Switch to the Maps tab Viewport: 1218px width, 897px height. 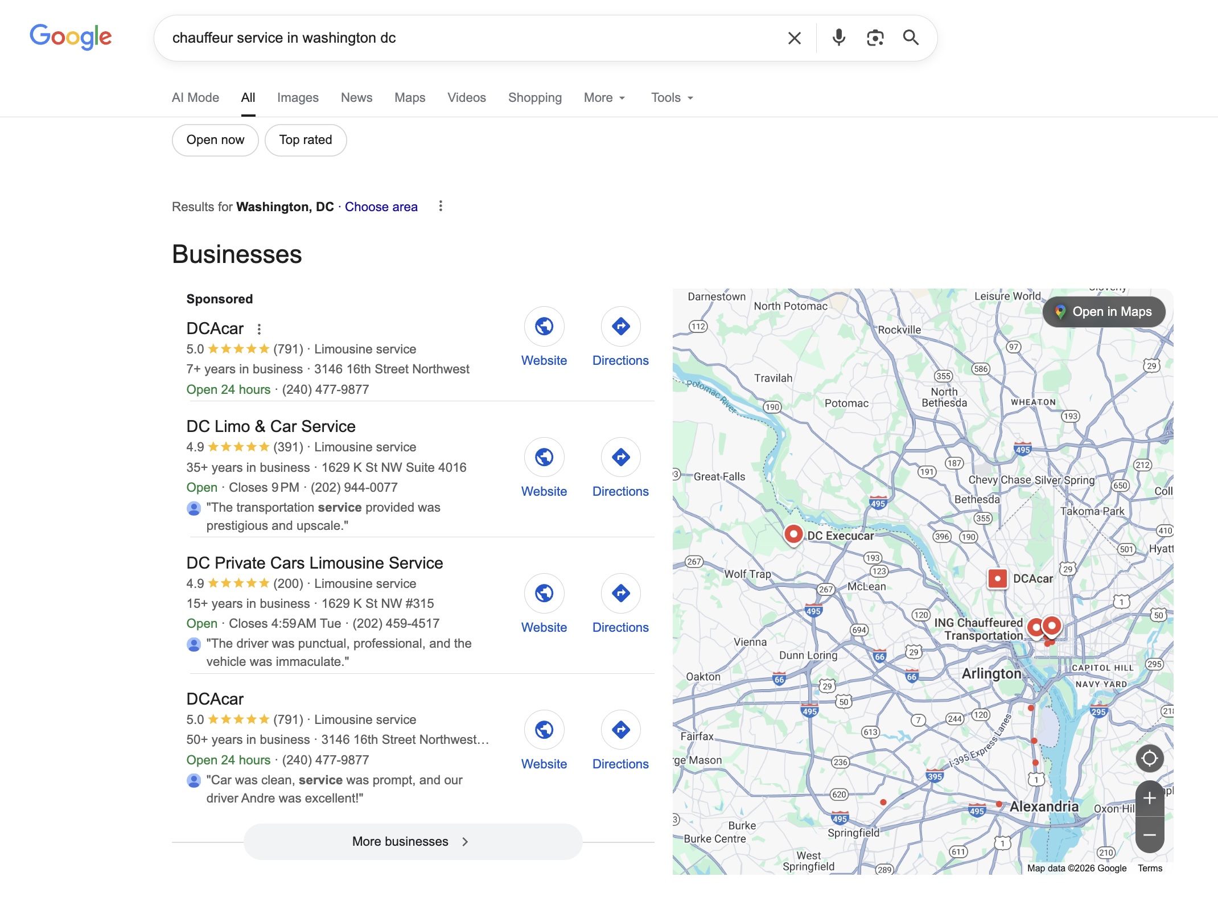(410, 98)
